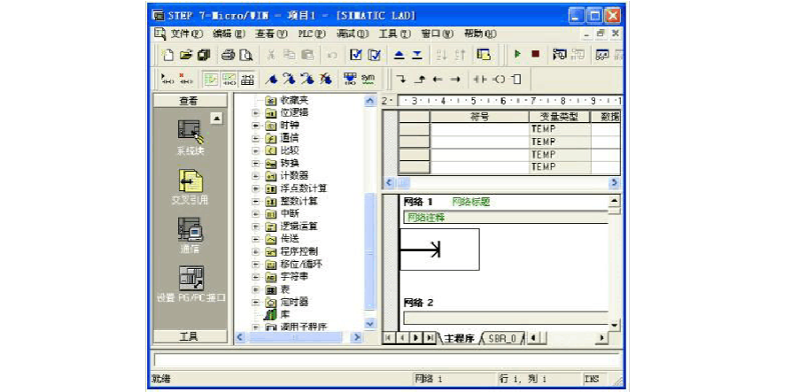This screenshot has height=392, width=791.
Task: Compile the program with first checkmark icon
Action: click(356, 55)
